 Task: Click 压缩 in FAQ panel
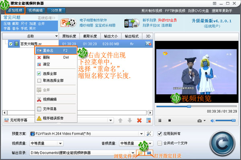(x=7, y=24)
